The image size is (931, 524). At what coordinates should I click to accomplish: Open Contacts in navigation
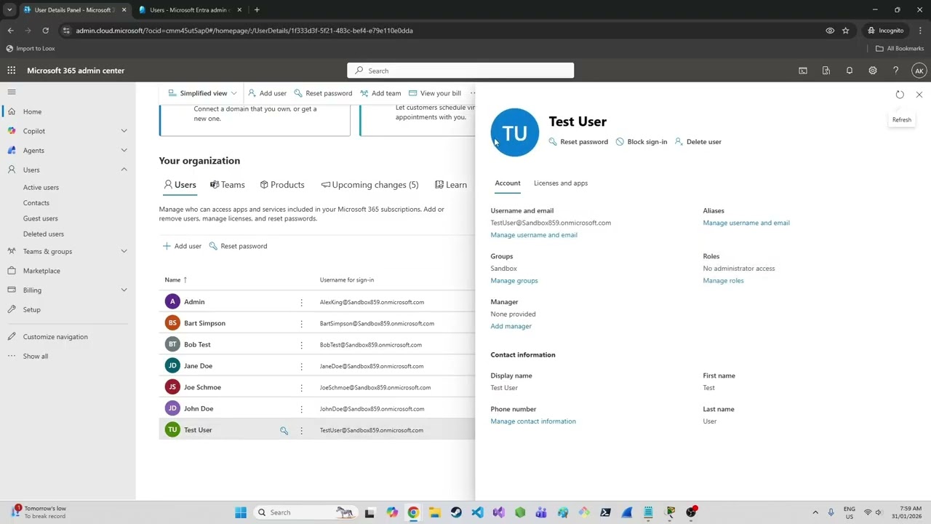point(36,203)
